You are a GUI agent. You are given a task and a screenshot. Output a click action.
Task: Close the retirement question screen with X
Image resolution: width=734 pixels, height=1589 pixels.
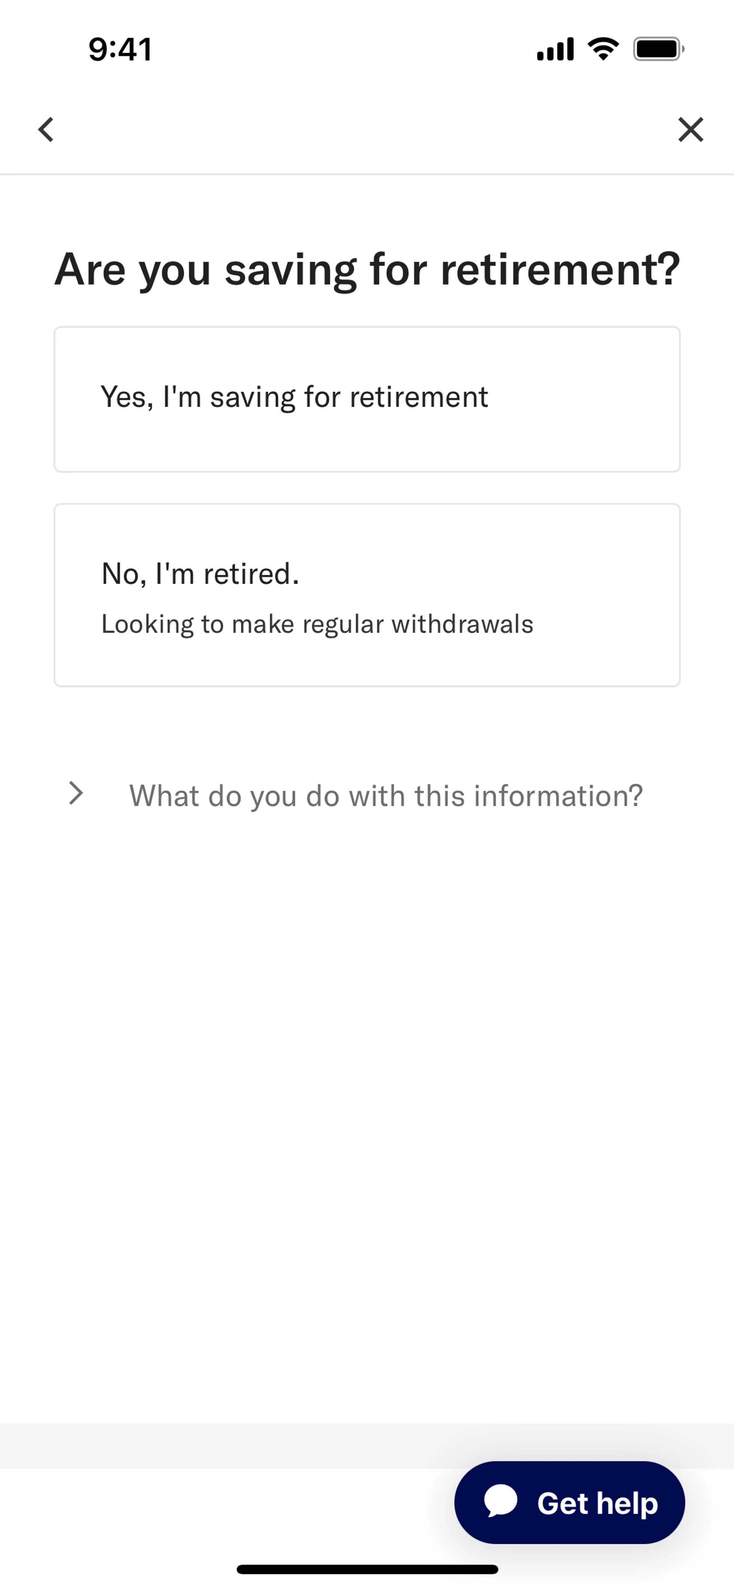690,130
